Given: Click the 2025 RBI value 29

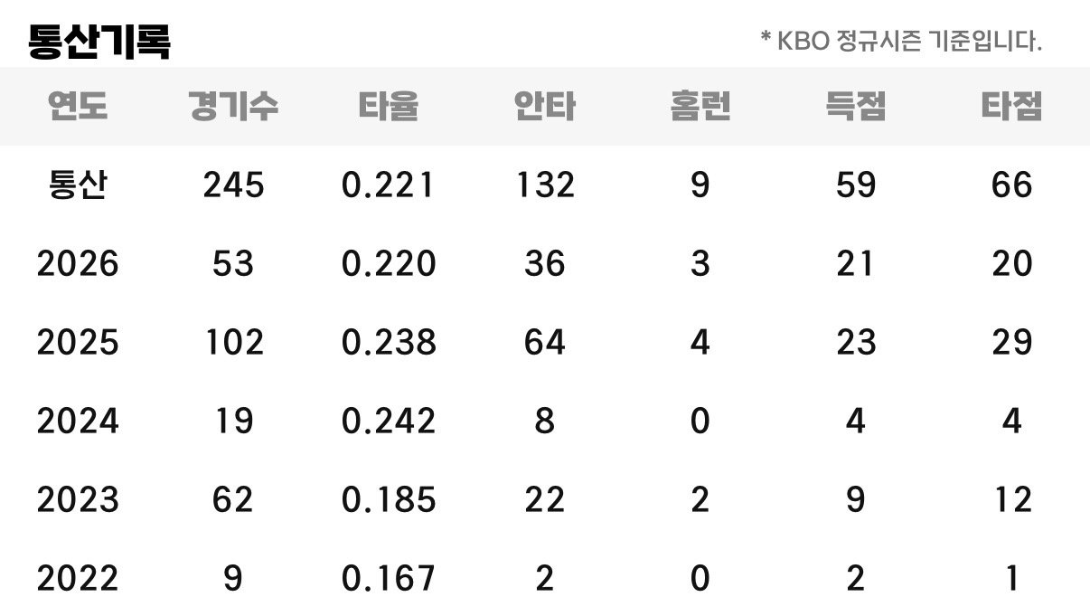Looking at the screenshot, I should [1011, 343].
